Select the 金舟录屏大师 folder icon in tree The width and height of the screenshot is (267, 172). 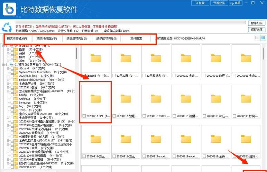point(16,84)
